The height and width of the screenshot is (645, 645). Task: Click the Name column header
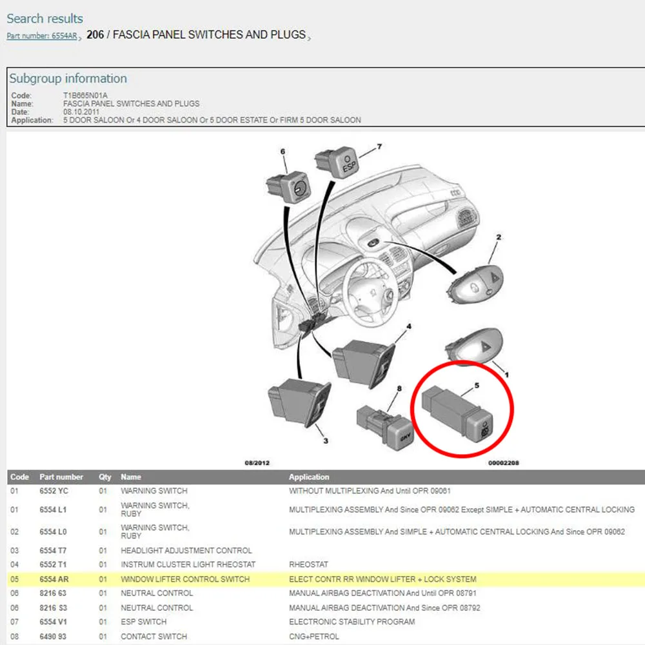131,477
